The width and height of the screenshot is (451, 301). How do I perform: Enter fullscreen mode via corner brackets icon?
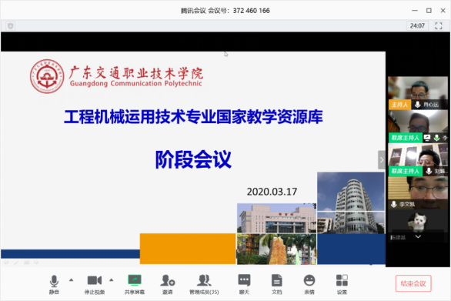(439, 26)
